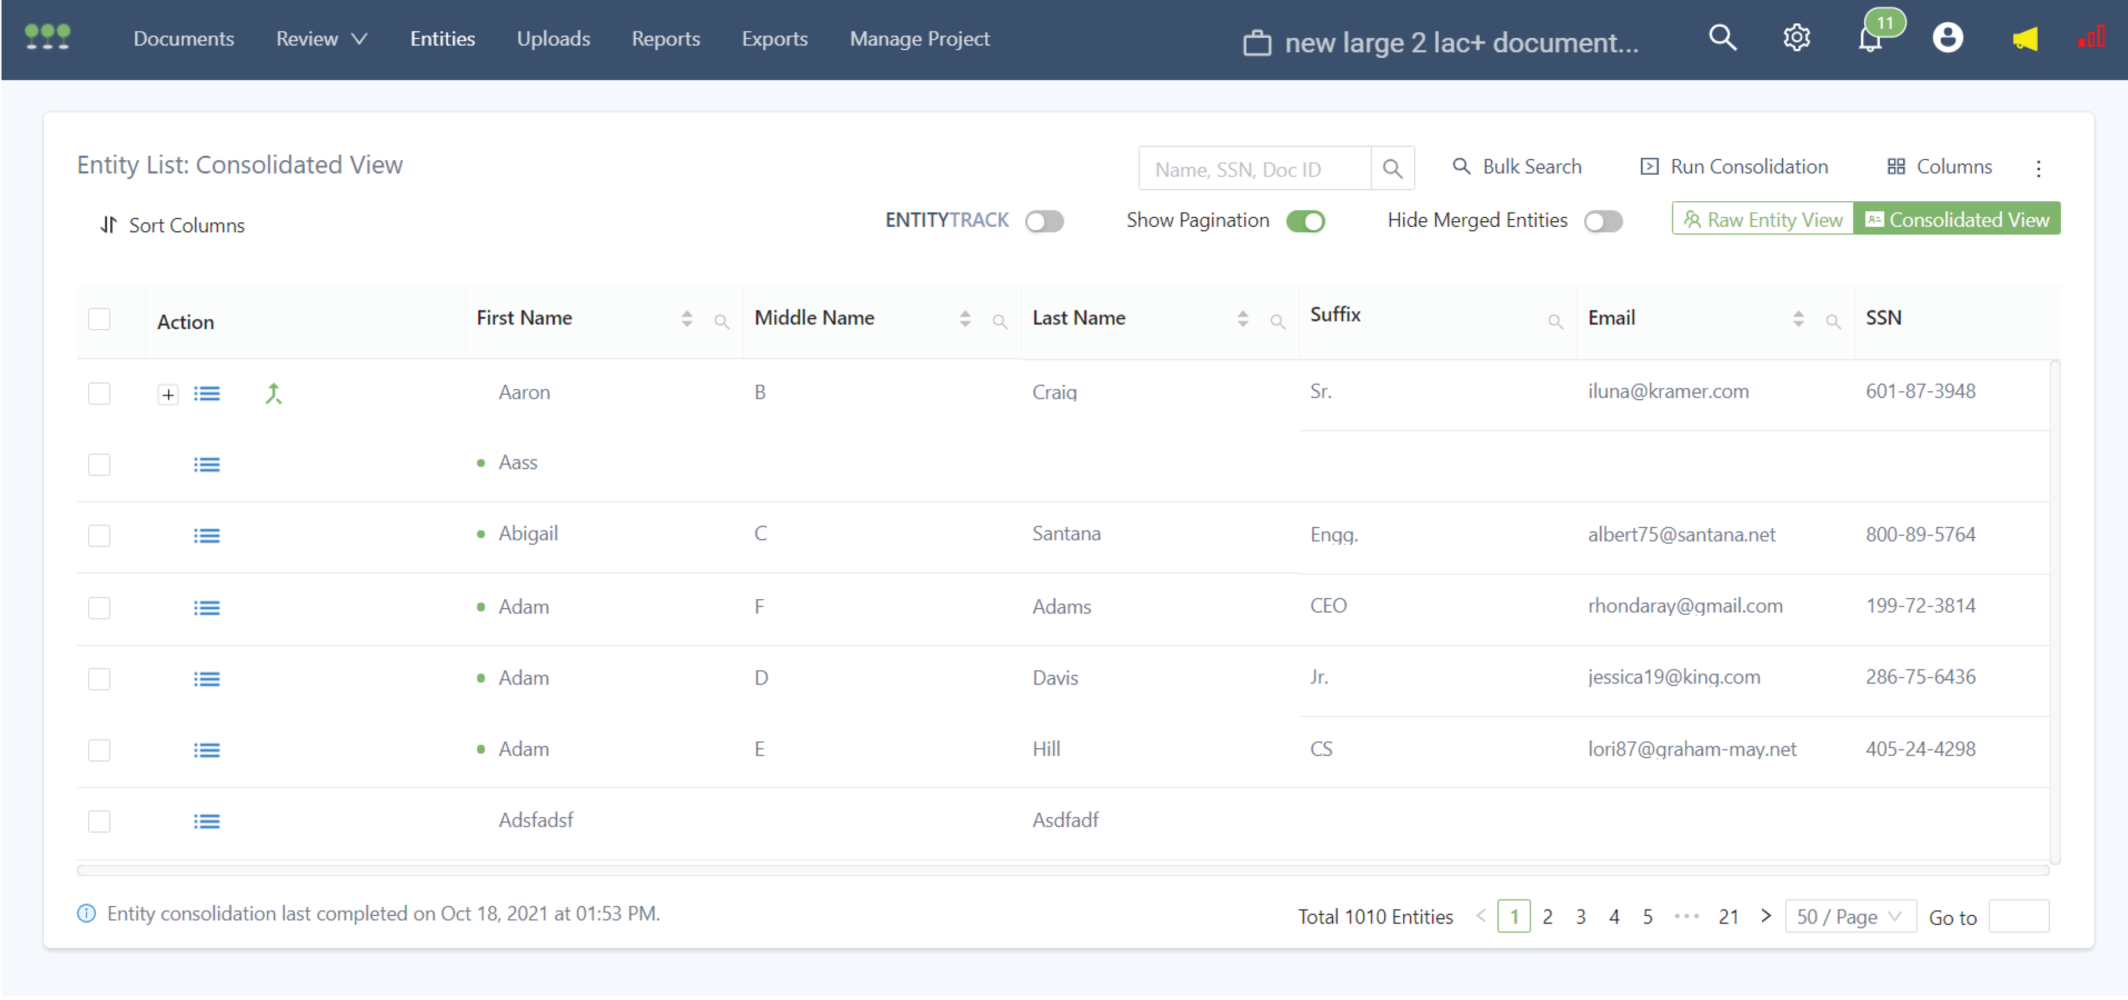Open the Review dropdown menu
Viewport: 2128px width, 1000px height.
[x=321, y=39]
